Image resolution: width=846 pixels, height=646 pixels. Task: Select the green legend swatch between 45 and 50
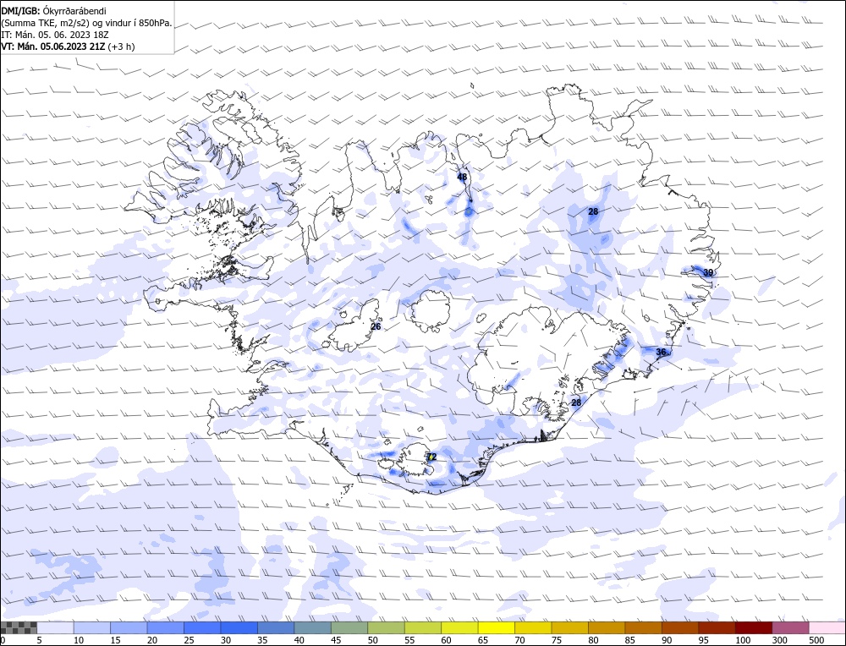pos(349,627)
